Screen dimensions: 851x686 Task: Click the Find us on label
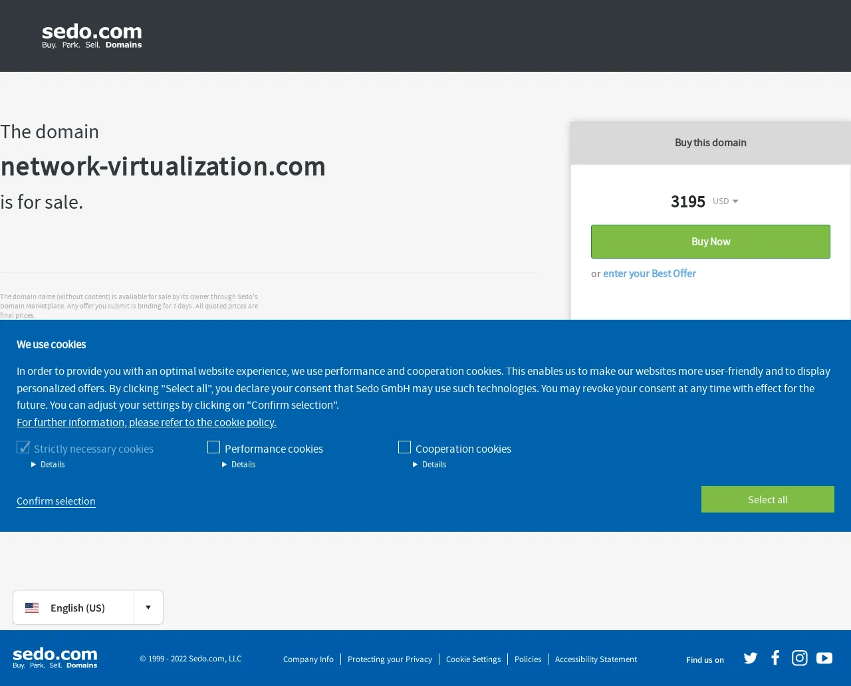(705, 660)
